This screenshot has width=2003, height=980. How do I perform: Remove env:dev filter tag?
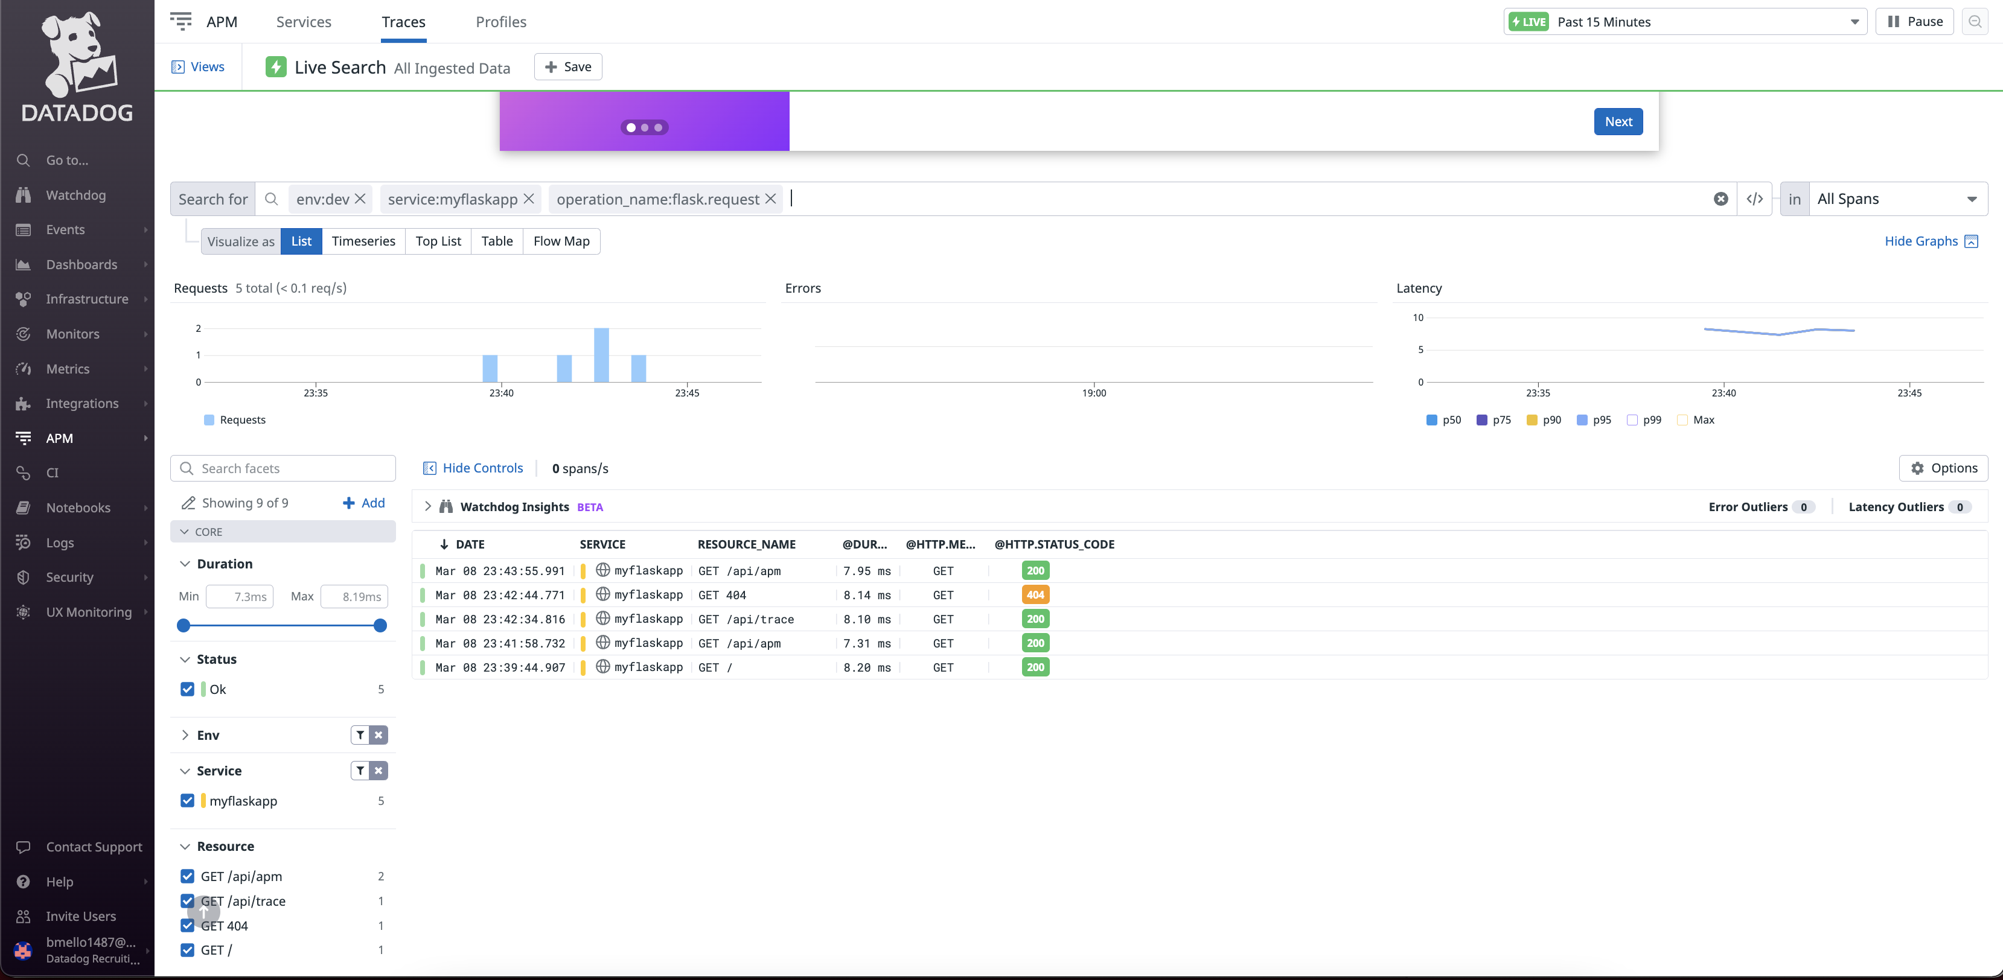[x=360, y=199]
